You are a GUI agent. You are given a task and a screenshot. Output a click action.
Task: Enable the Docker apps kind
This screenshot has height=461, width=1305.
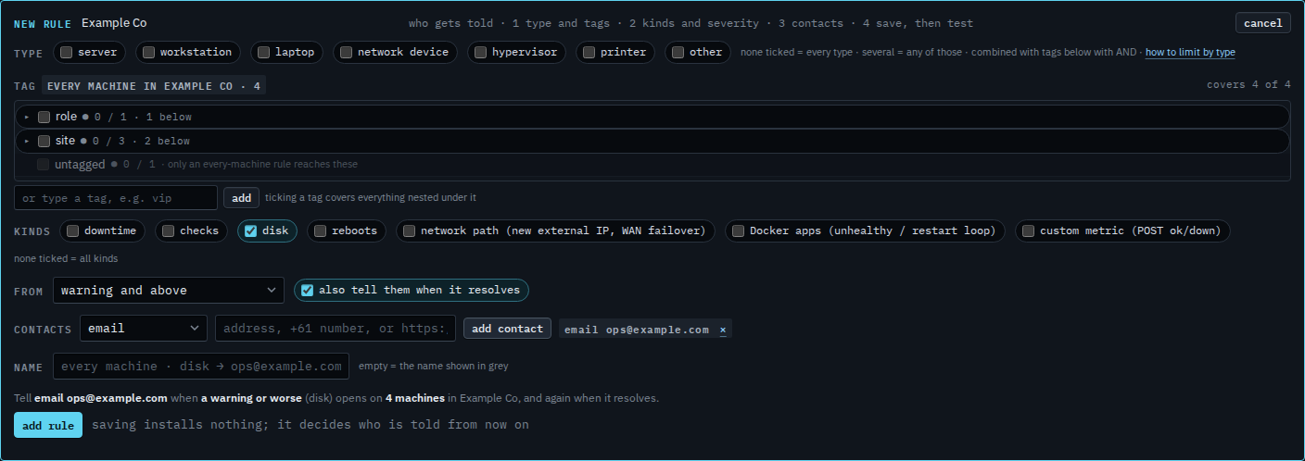tap(738, 230)
